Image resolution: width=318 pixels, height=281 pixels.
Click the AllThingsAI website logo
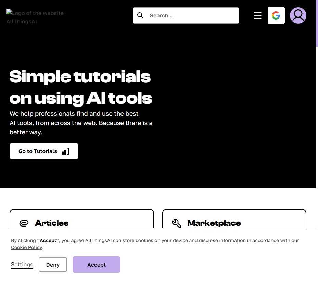coord(35,17)
